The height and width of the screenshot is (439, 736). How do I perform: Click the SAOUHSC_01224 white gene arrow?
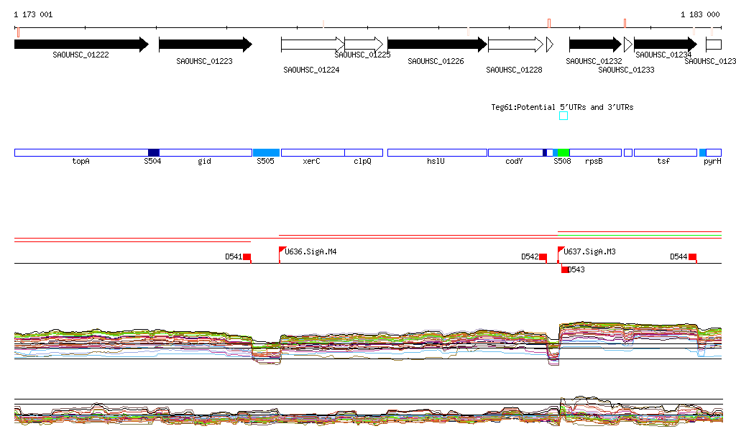click(313, 45)
